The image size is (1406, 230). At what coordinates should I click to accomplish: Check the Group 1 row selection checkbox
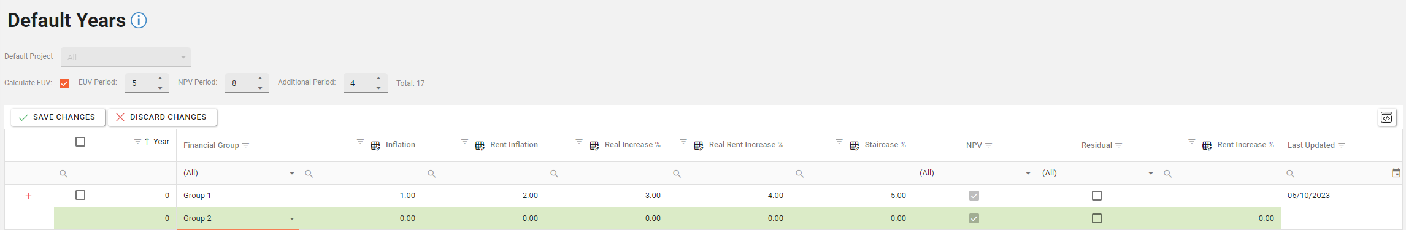pyautogui.click(x=80, y=195)
